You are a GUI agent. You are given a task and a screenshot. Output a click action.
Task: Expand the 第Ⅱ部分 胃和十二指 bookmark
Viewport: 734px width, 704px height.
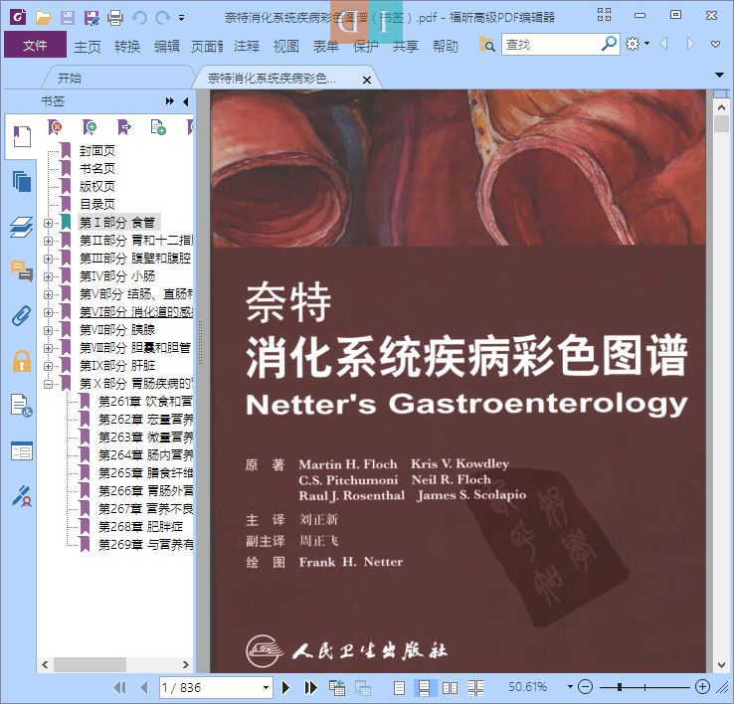tap(48, 241)
